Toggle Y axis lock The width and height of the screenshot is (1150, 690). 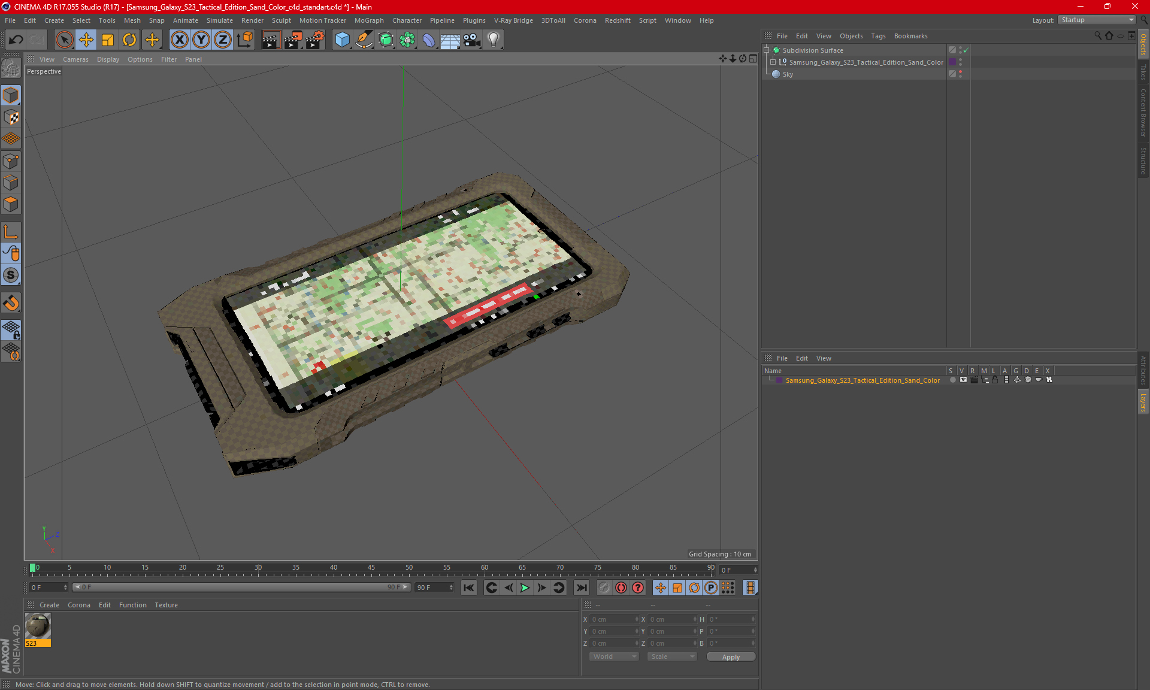click(201, 40)
